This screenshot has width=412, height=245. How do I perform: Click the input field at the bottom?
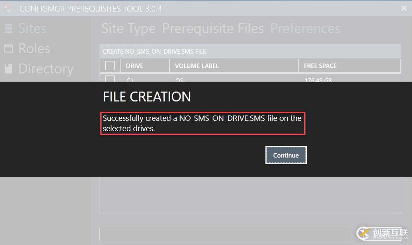click(x=224, y=234)
